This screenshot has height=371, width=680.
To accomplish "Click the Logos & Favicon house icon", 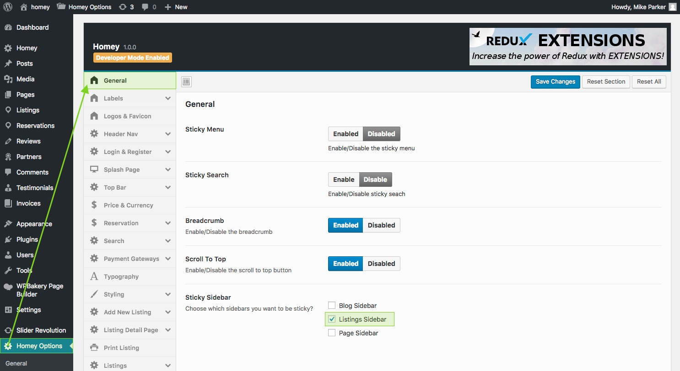I will pos(94,116).
